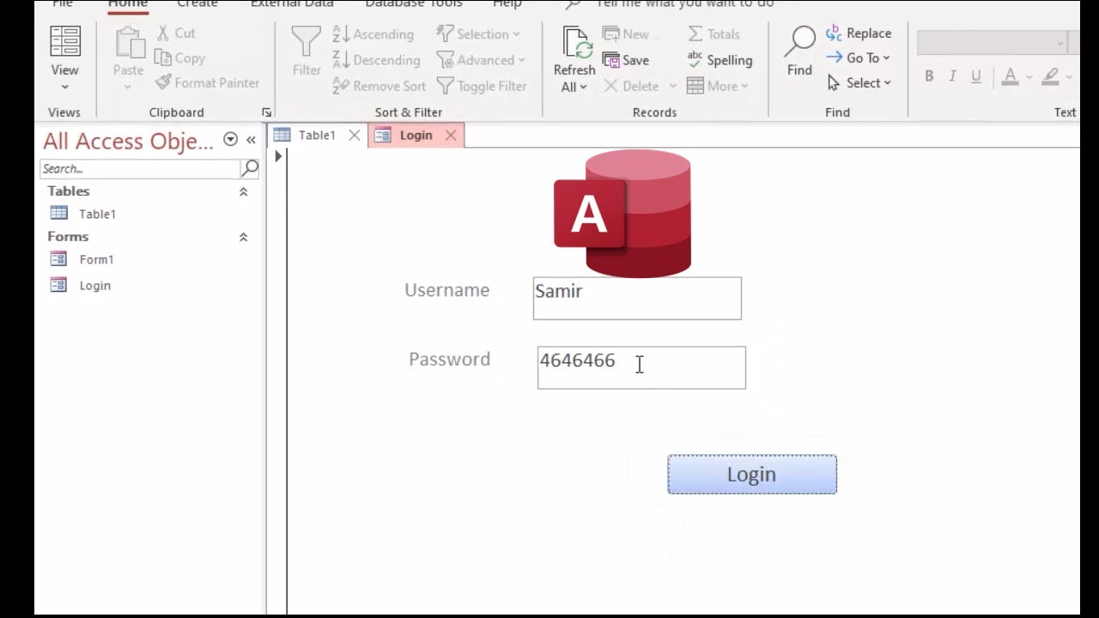Open the More records dropdown
This screenshot has width=1099, height=618.
(x=718, y=86)
